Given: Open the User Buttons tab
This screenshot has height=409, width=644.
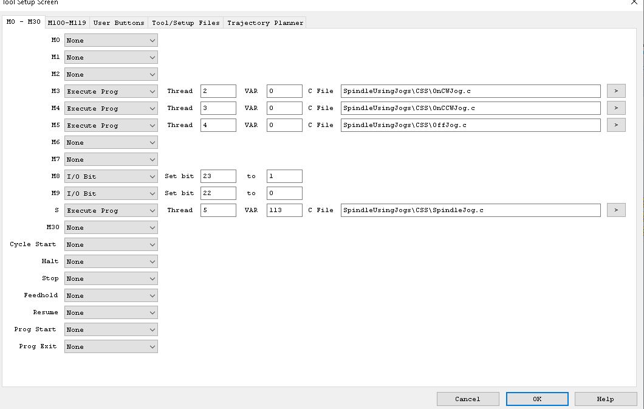Looking at the screenshot, I should tap(118, 23).
